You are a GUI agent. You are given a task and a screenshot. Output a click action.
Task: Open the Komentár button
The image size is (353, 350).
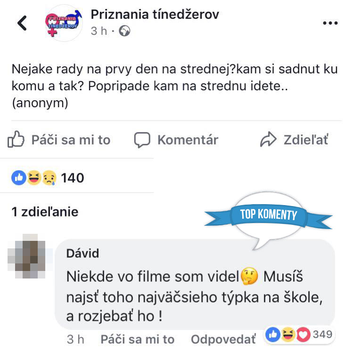click(176, 140)
